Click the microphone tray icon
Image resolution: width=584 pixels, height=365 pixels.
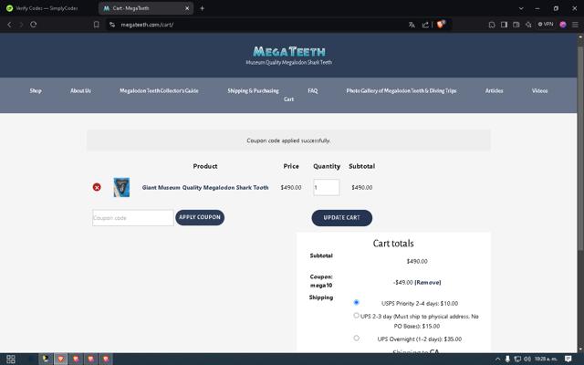507,359
